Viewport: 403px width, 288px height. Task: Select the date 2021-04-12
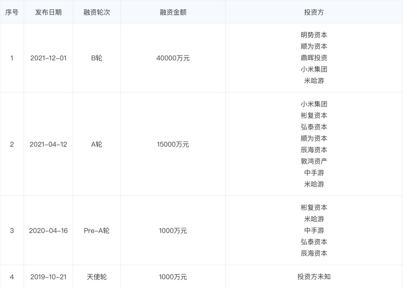click(x=48, y=144)
